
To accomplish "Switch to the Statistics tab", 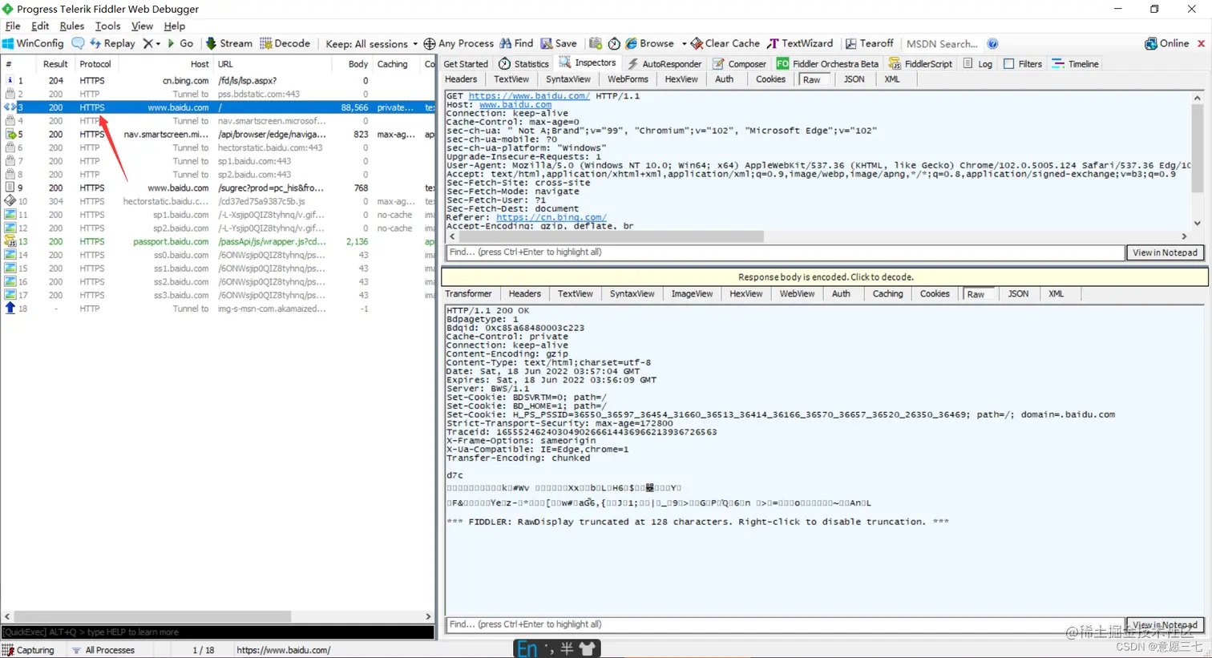I will [524, 63].
